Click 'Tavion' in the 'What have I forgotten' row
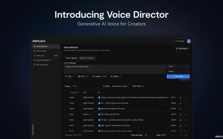The image size is (223, 139). coord(72,109)
